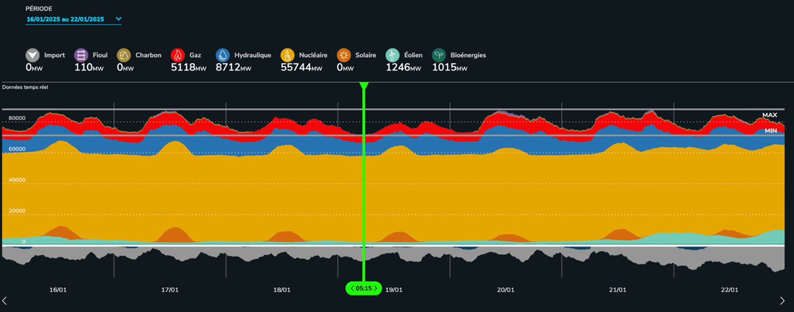Click the MIN line label
This screenshot has width=794, height=312.
tap(771, 131)
